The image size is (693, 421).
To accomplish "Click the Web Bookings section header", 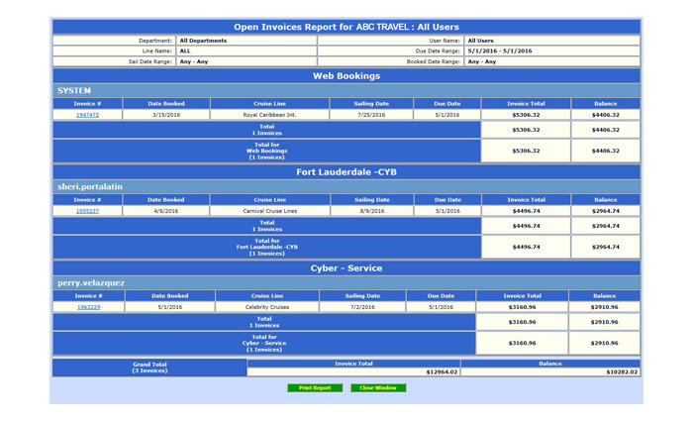I will pyautogui.click(x=346, y=76).
